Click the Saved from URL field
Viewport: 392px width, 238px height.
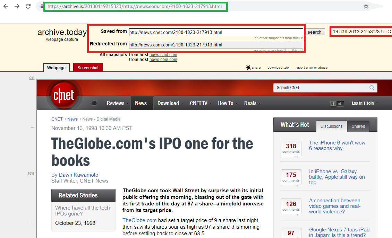tap(216, 32)
